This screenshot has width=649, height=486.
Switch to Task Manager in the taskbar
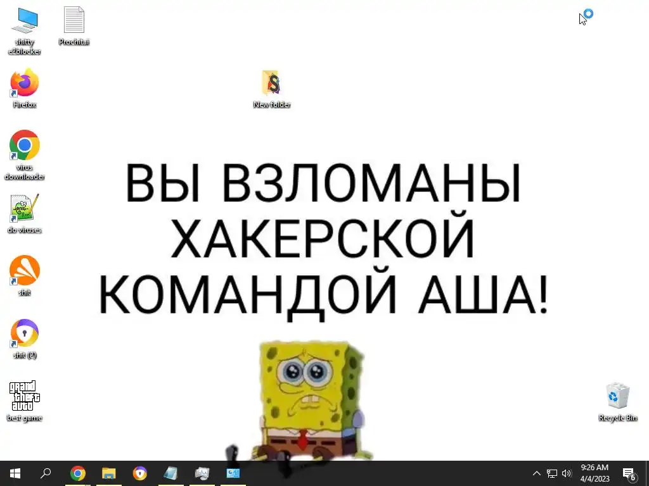(x=202, y=473)
